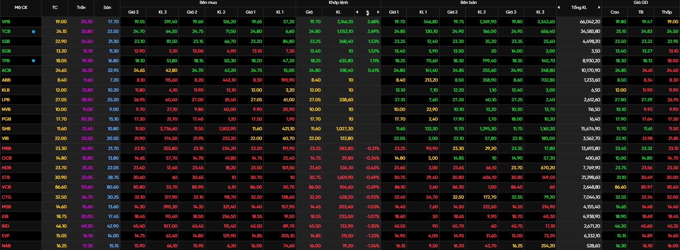680x250 pixels.
Task: Click the left arrow beside the % header
Action: pos(357,12)
